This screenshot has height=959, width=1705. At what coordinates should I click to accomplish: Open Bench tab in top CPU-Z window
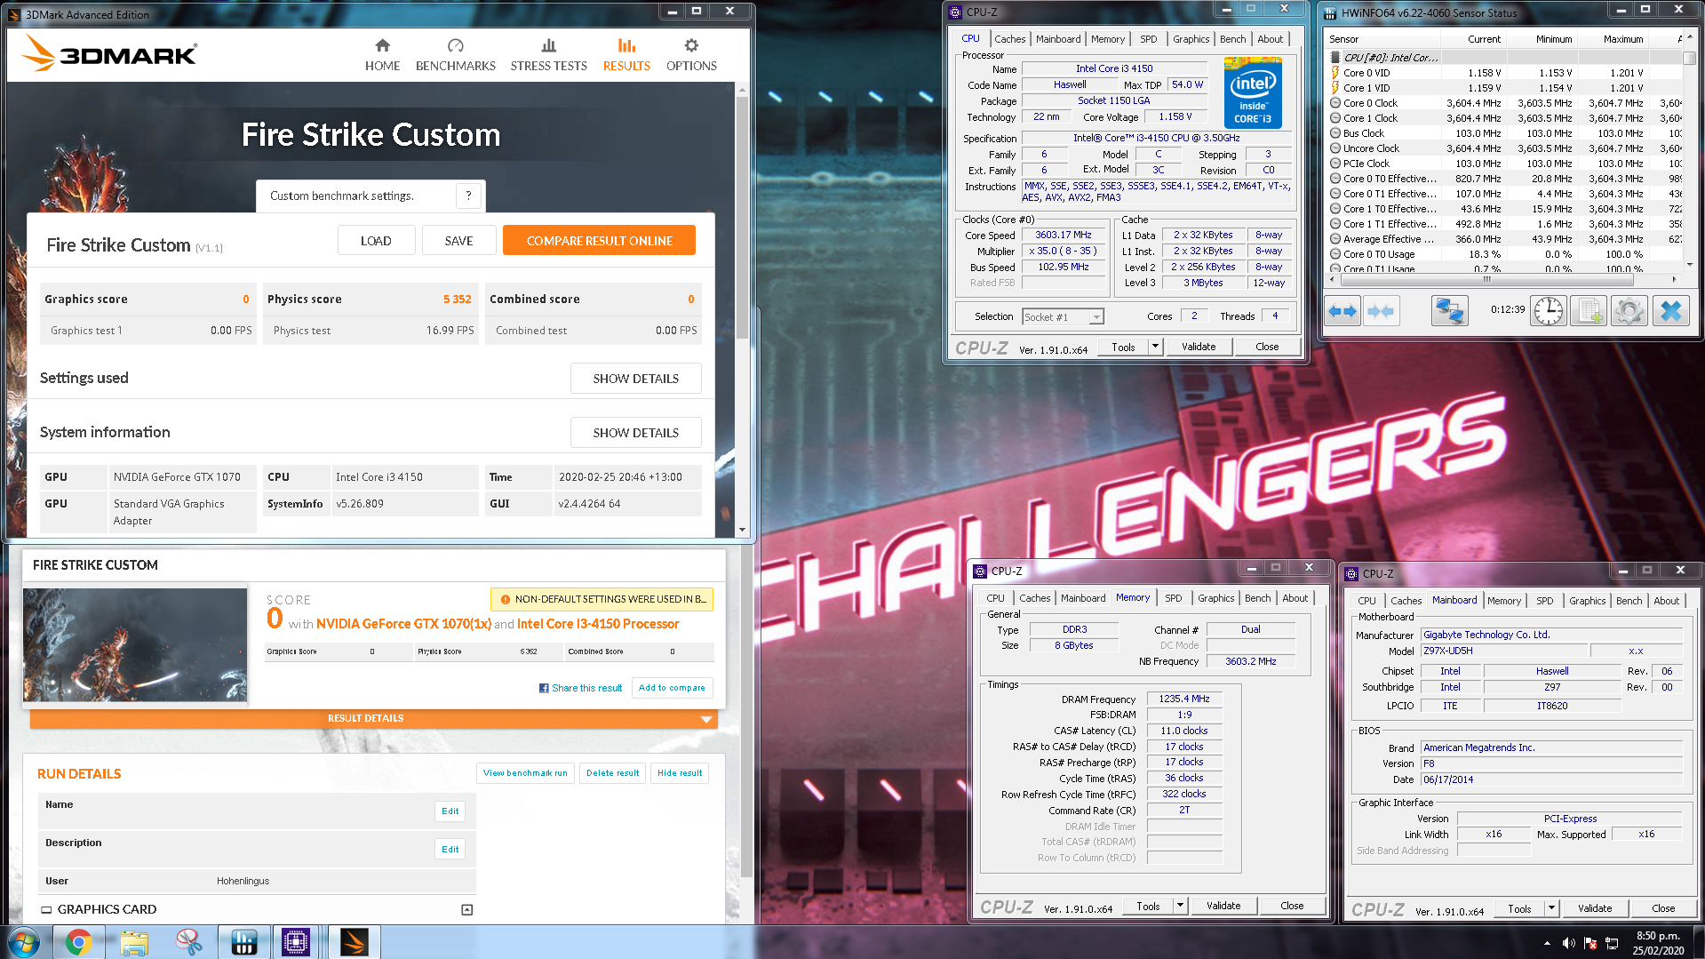pyautogui.click(x=1232, y=39)
